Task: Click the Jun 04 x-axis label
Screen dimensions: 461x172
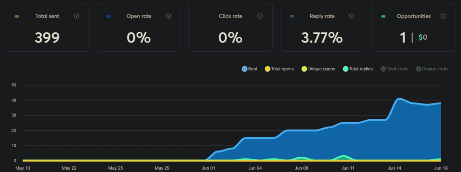Action: pos(255,168)
